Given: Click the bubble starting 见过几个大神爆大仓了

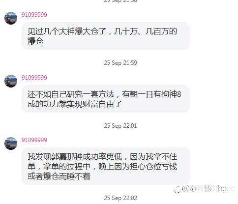Looking at the screenshot, I should [106, 36].
